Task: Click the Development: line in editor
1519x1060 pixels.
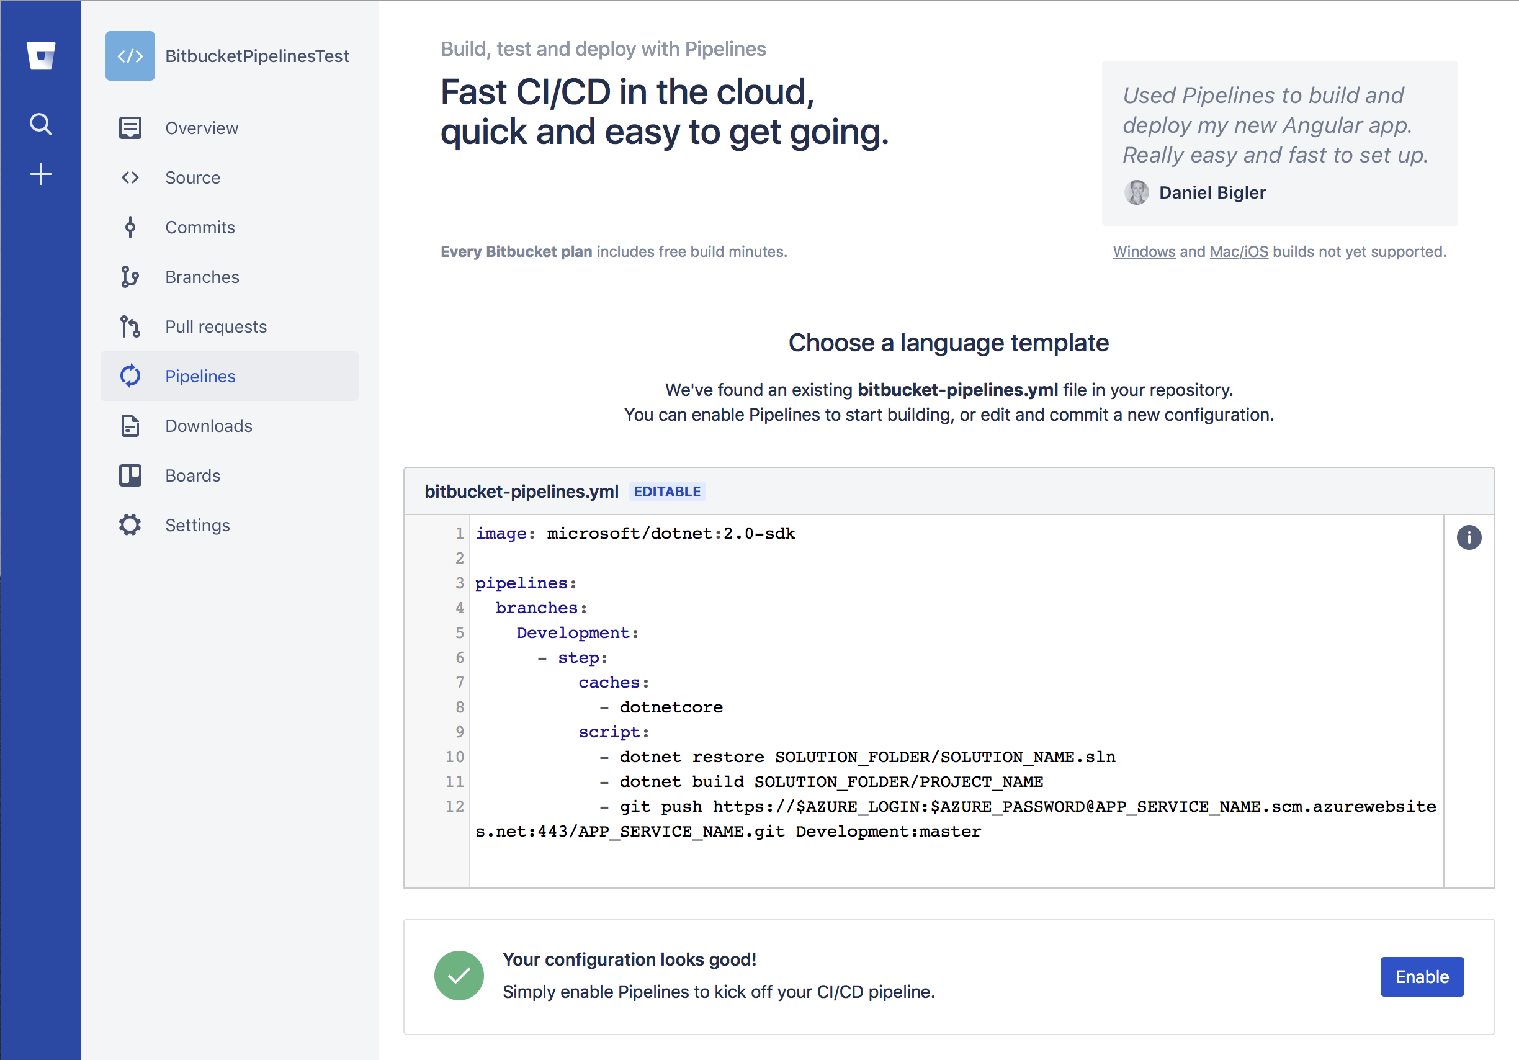Action: pos(578,632)
